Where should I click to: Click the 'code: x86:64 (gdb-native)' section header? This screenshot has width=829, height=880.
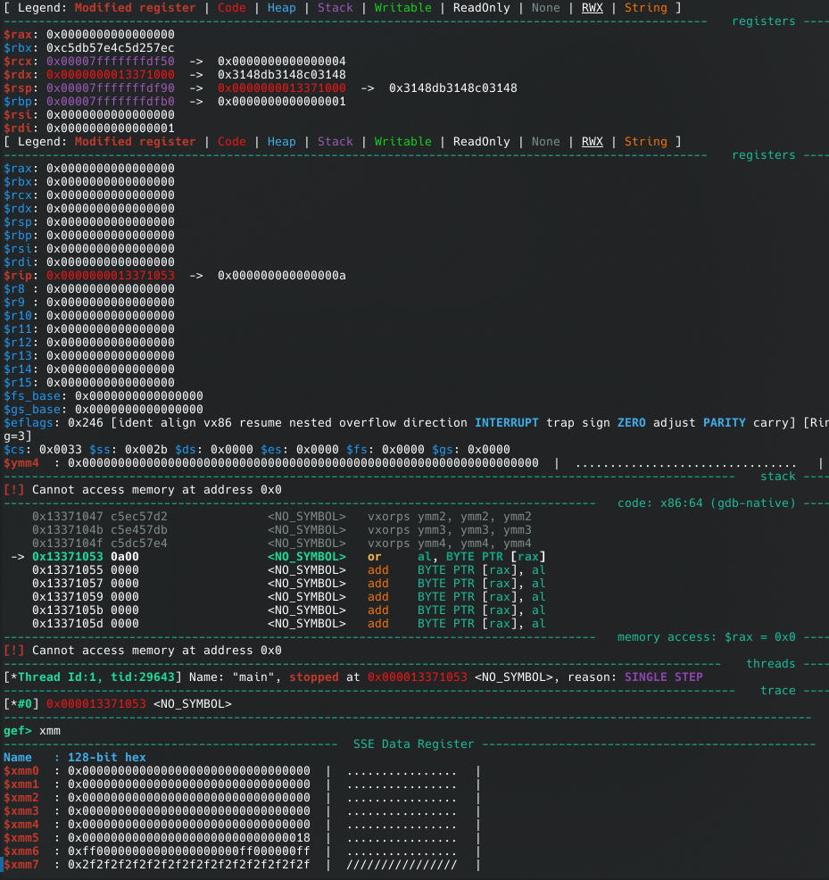706,503
